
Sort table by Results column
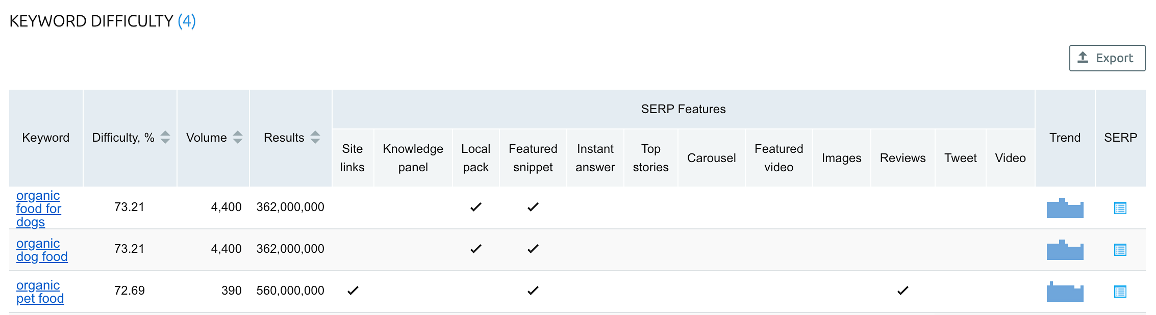click(x=315, y=138)
